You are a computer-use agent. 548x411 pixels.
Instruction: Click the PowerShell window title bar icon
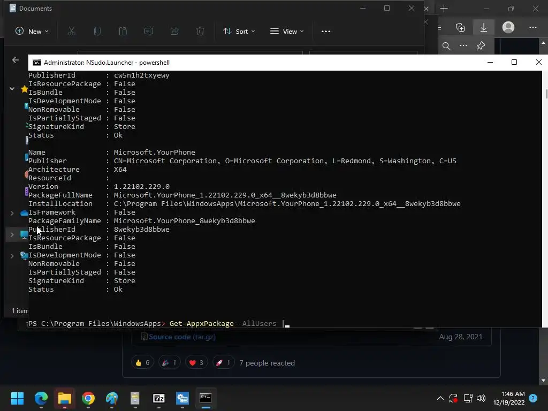37,63
